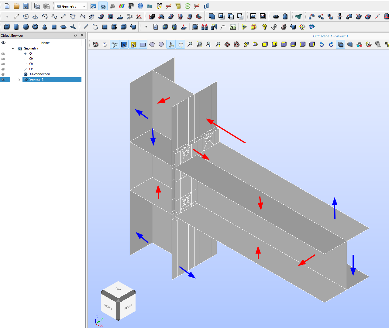389x328 pixels.
Task: Open the What Is information tool
Action: click(x=264, y=27)
